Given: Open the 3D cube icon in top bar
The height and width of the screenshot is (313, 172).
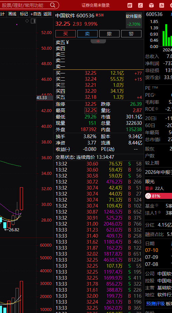Looking at the screenshot, I should (x=151, y=5).
